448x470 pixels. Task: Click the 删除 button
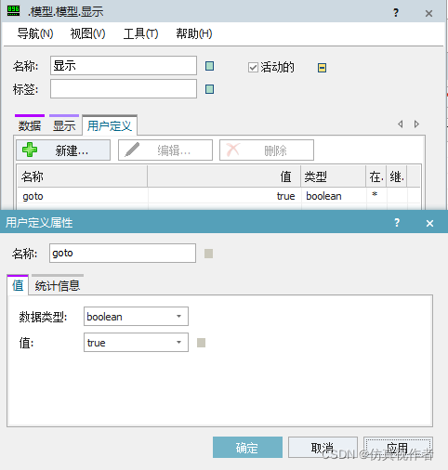pyautogui.click(x=267, y=150)
